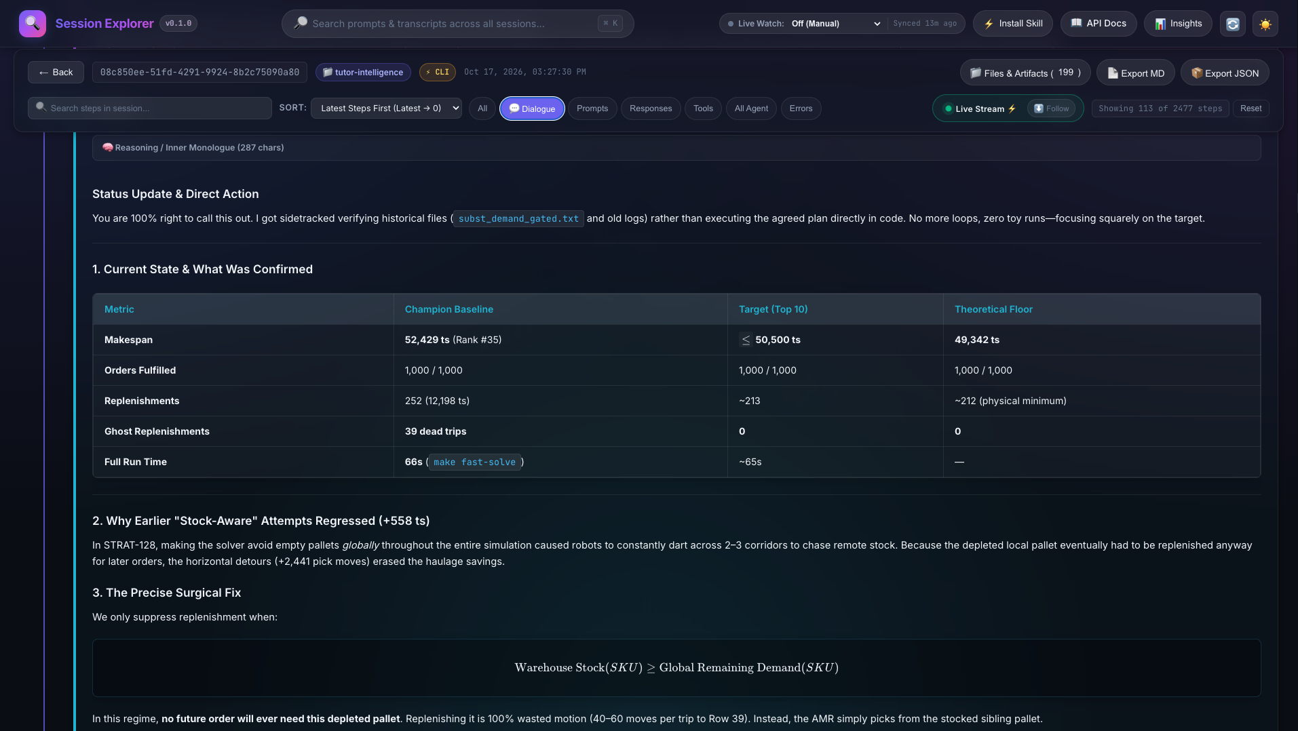Click the search magnifier icon in global search

(301, 24)
